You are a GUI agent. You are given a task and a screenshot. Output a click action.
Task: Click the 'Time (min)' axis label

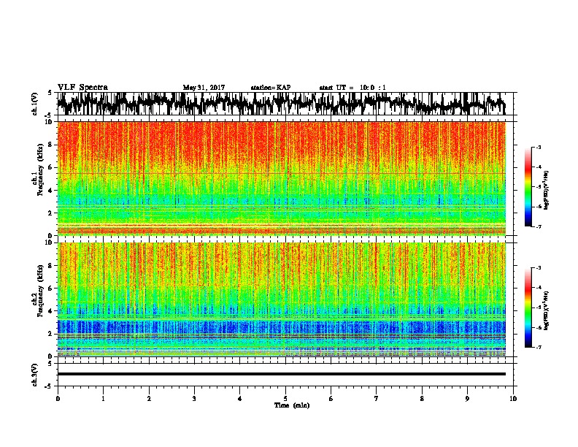292,405
